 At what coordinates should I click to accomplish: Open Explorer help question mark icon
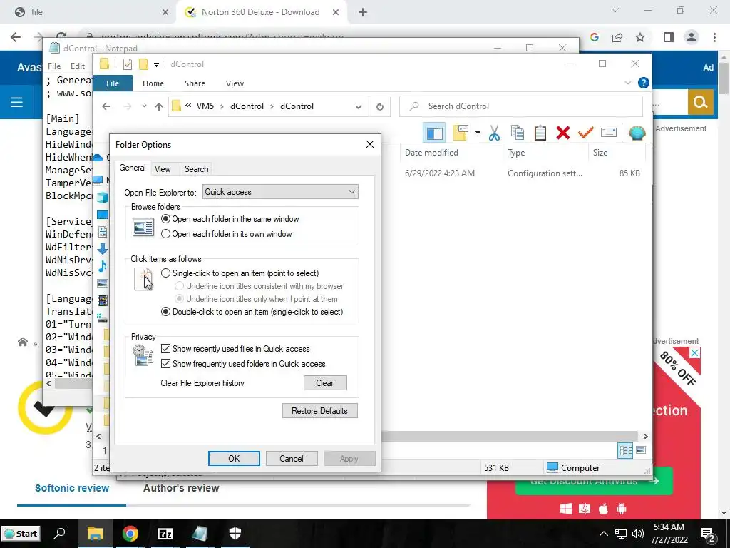click(644, 83)
